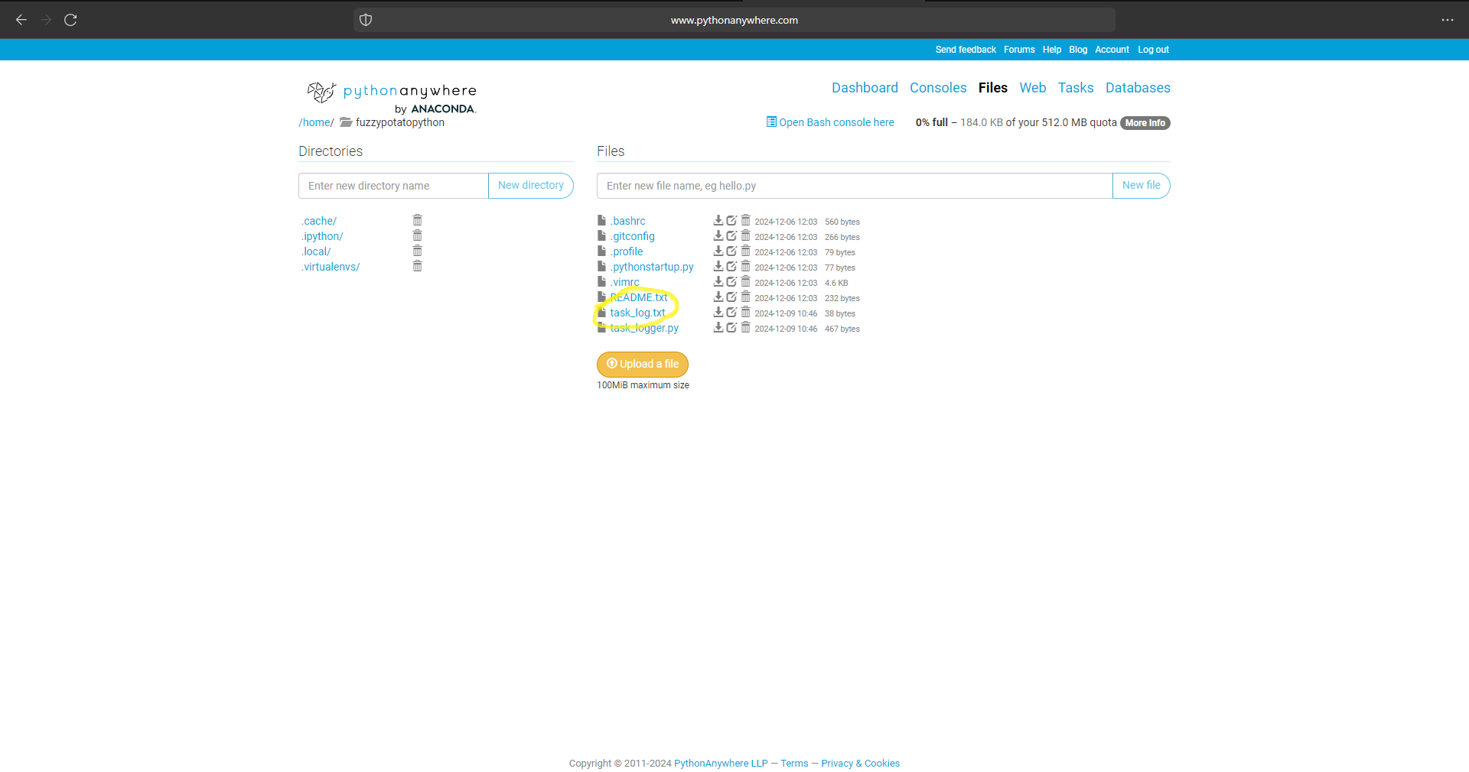The image size is (1469, 772).
Task: Click the New directory button
Action: point(530,185)
